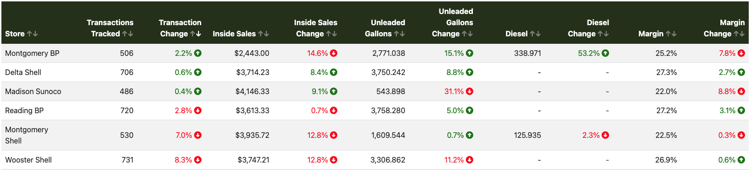This screenshot has width=752, height=170.
Task: Click green up icon beside 53.2%
Action: click(x=605, y=53)
